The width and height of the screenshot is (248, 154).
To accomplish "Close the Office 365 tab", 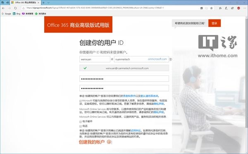I will coord(38,2).
